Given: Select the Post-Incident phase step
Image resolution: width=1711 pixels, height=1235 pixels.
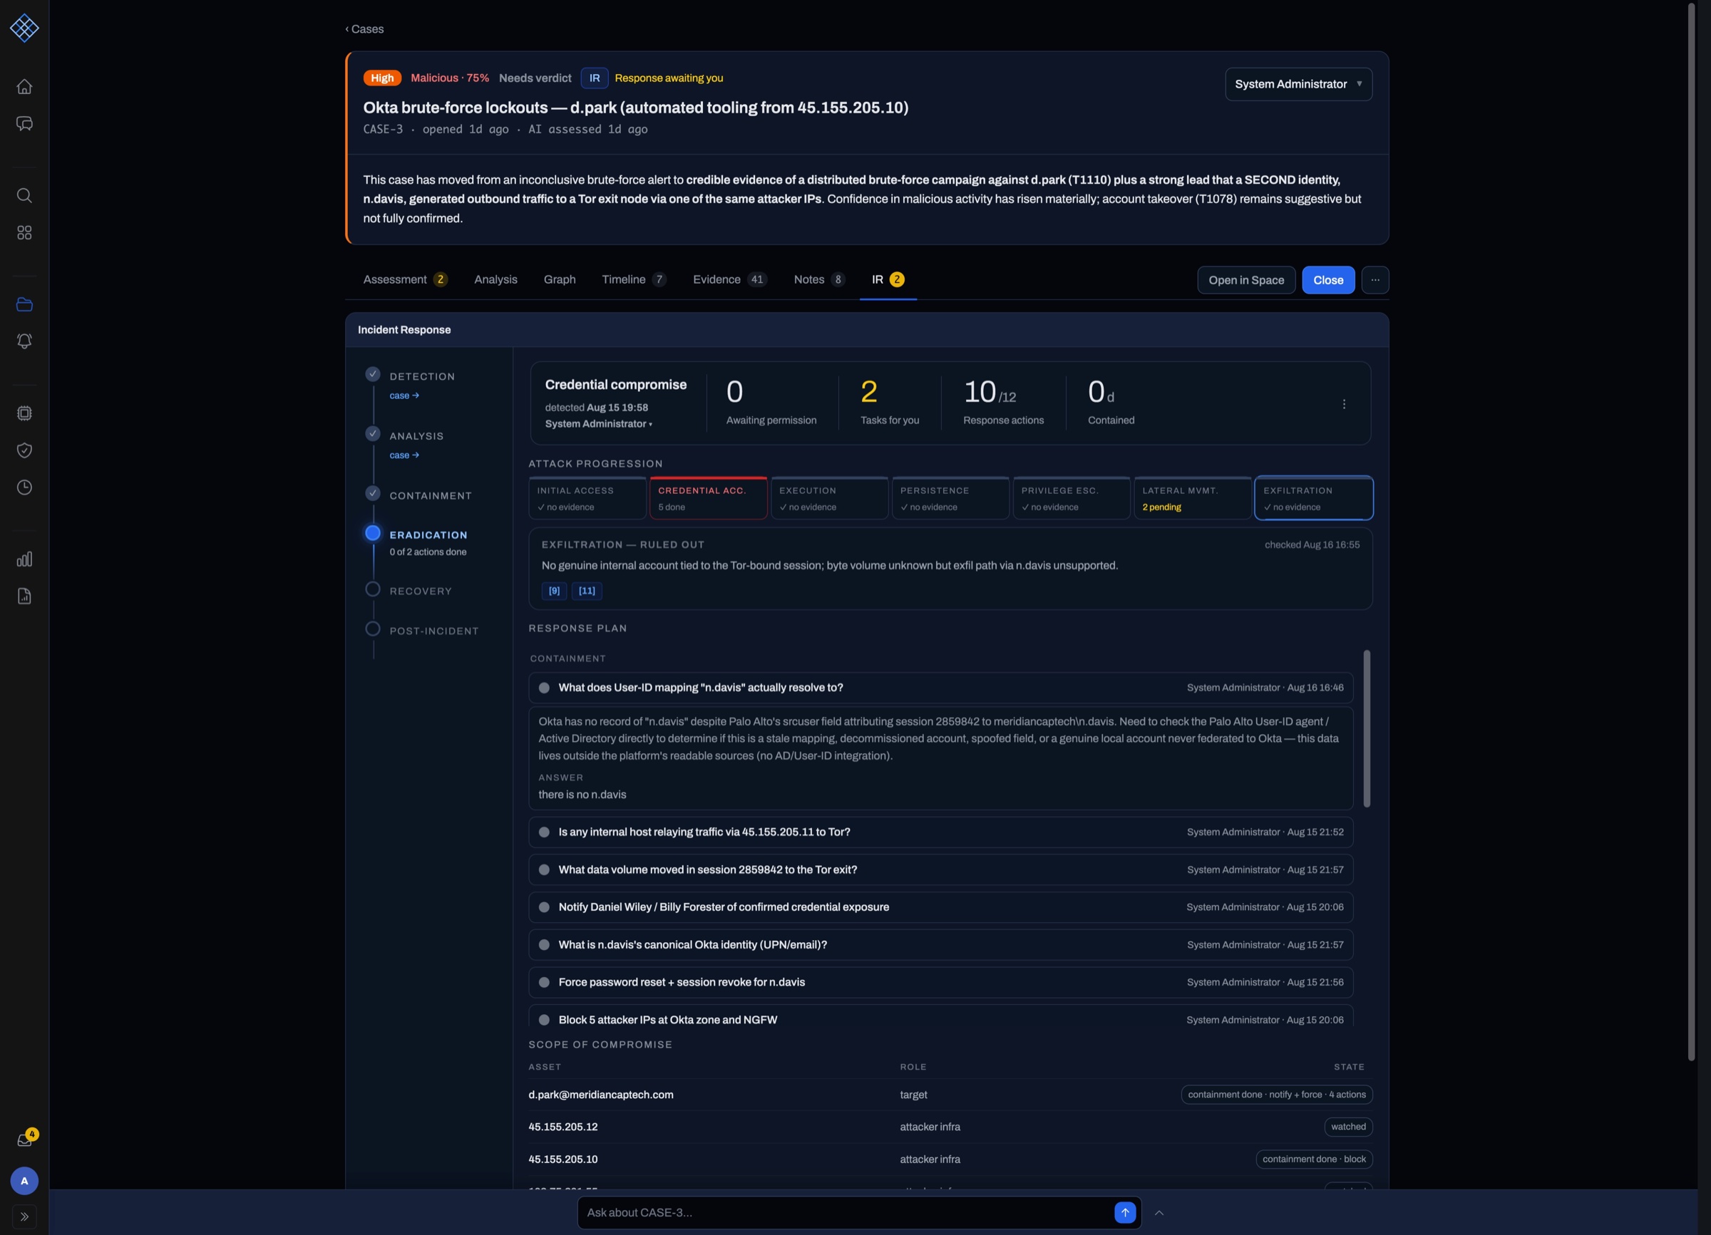Looking at the screenshot, I should (x=433, y=631).
